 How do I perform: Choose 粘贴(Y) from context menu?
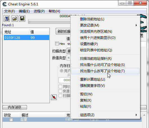tap(105, 107)
